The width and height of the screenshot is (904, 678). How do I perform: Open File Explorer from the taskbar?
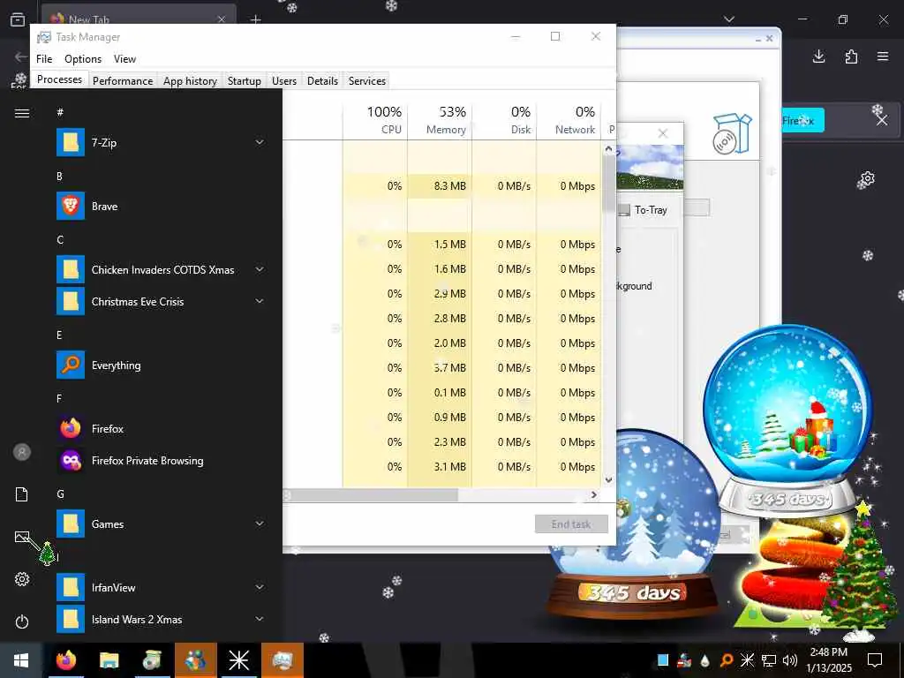point(109,660)
